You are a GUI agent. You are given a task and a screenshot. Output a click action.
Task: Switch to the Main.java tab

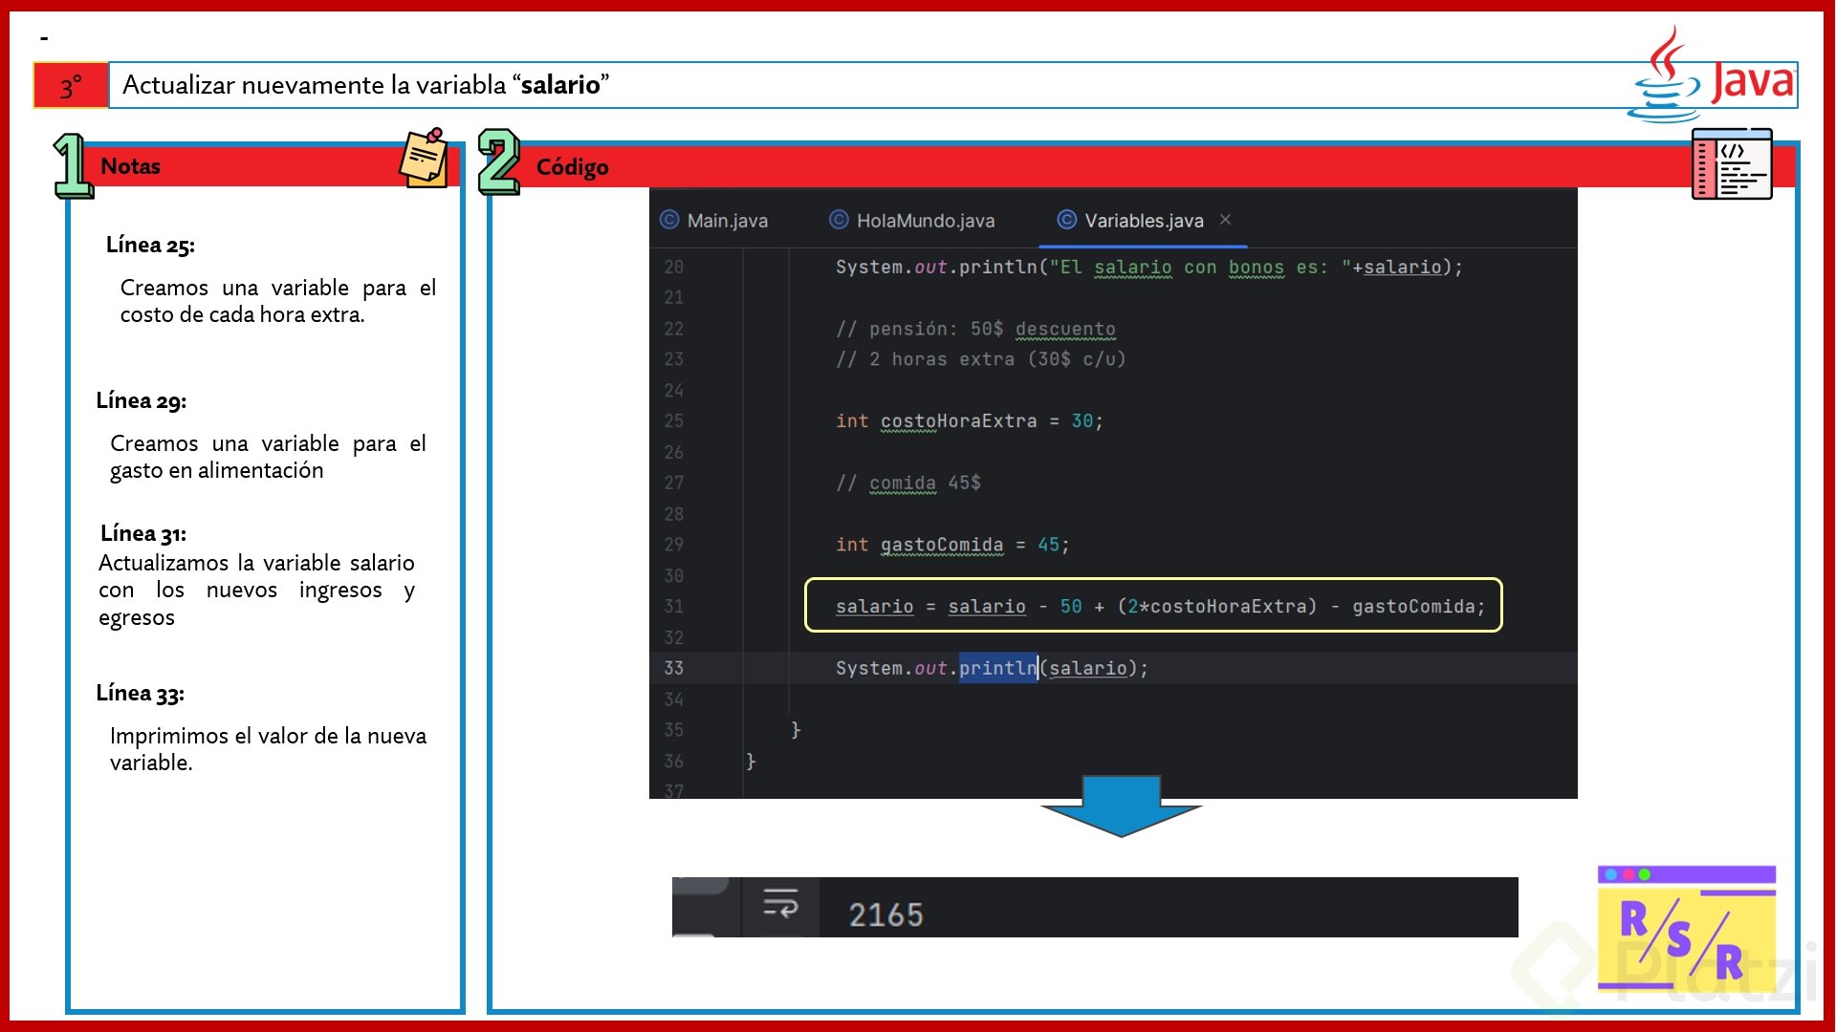[727, 221]
